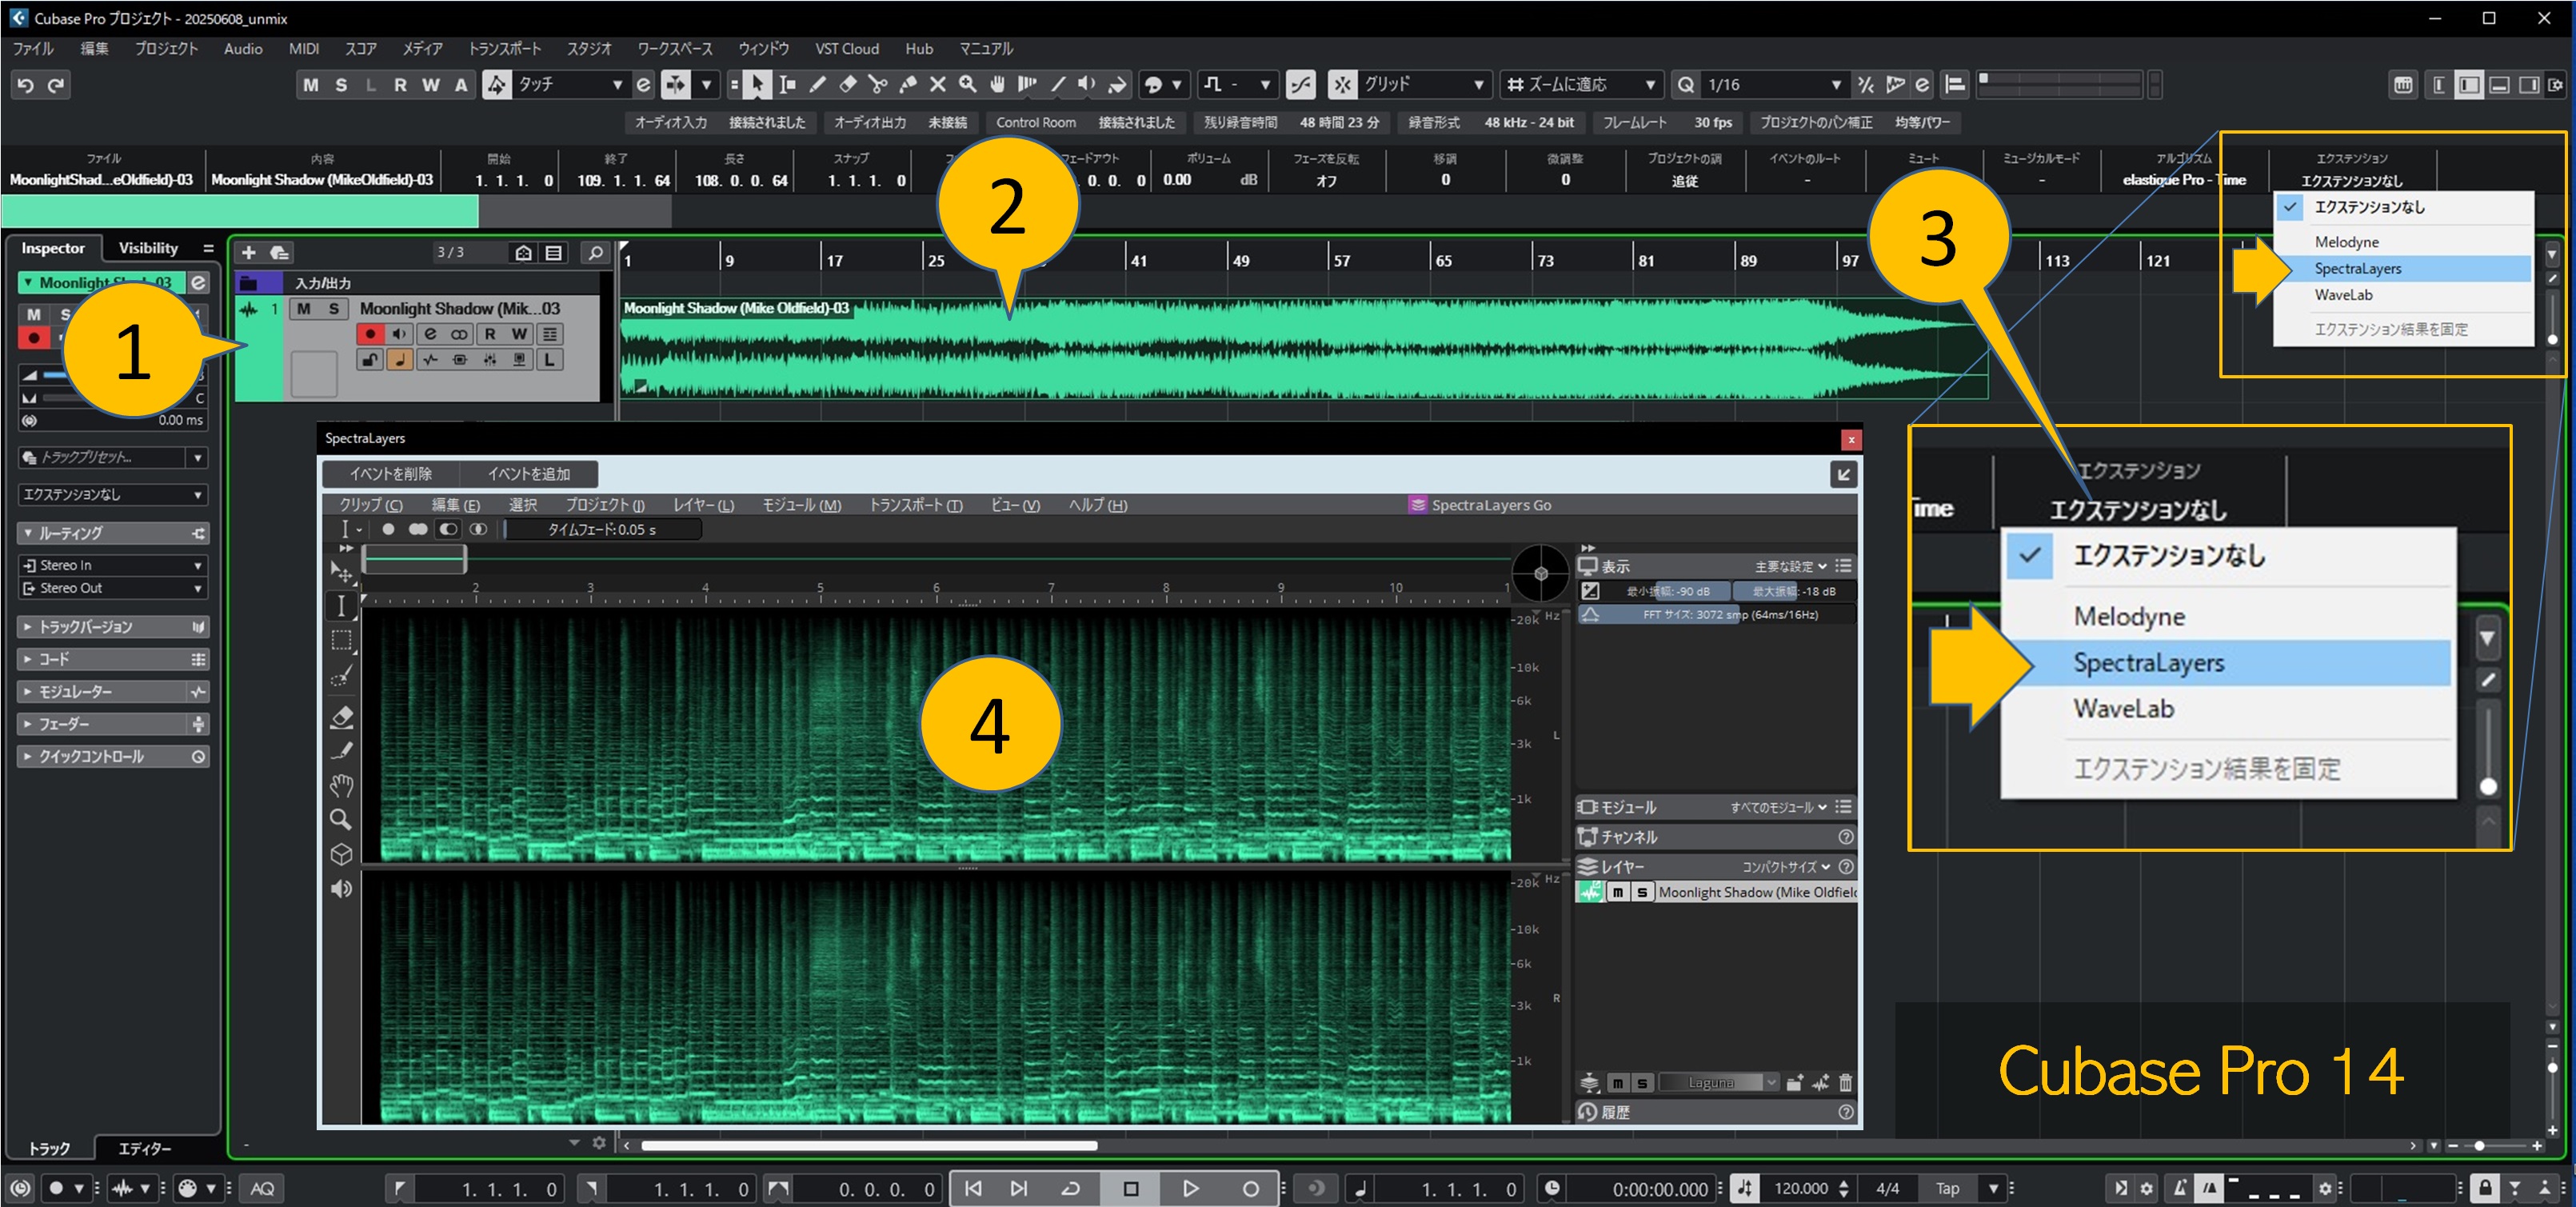The image size is (2576, 1207).
Task: Click the Tap tempo button
Action: pyautogui.click(x=1947, y=1189)
